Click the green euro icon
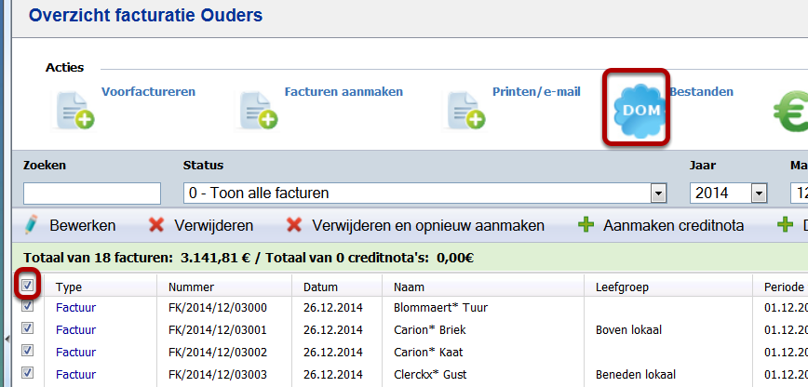The width and height of the screenshot is (808, 387). coord(790,113)
